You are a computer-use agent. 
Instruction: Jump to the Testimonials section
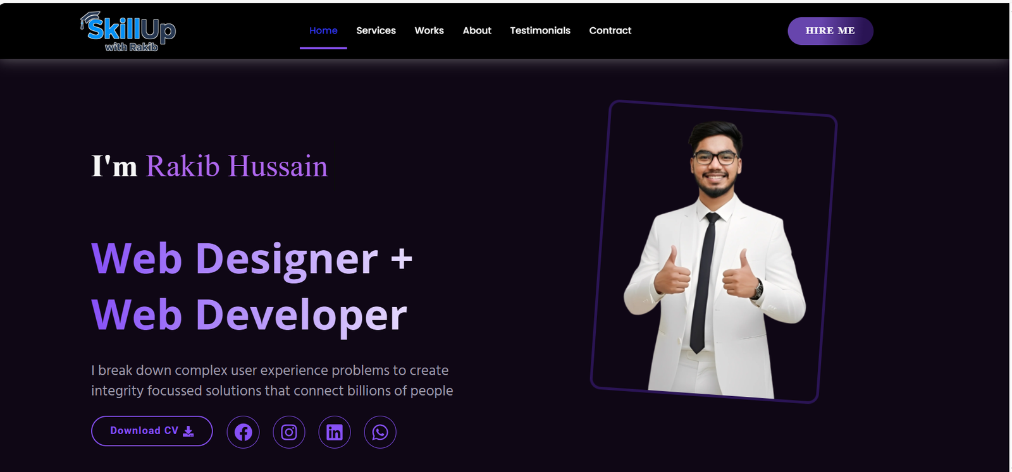(x=540, y=30)
